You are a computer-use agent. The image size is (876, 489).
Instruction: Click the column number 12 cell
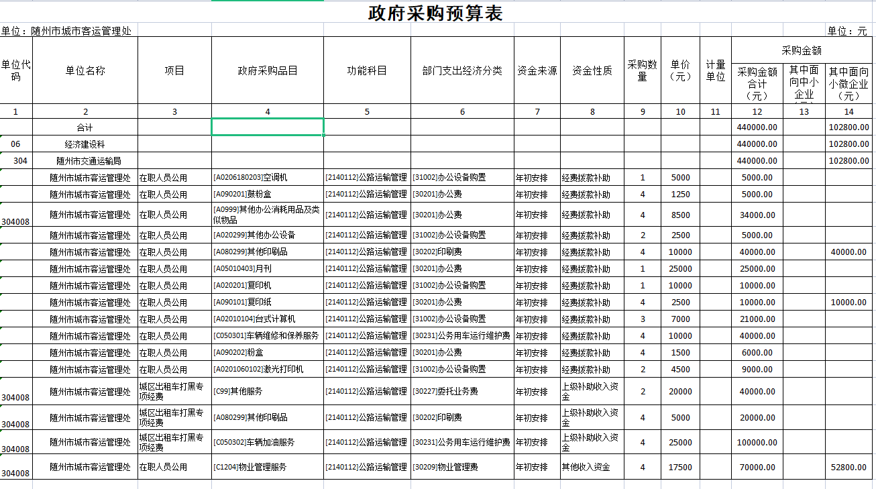(757, 111)
